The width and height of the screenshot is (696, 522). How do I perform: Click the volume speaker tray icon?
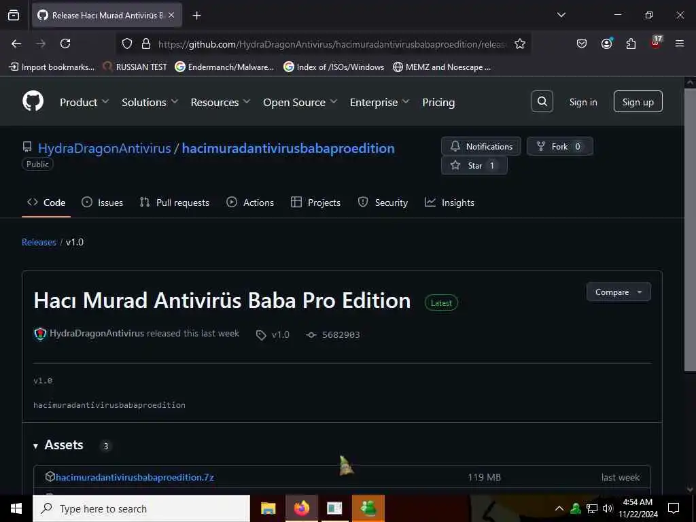(x=607, y=508)
